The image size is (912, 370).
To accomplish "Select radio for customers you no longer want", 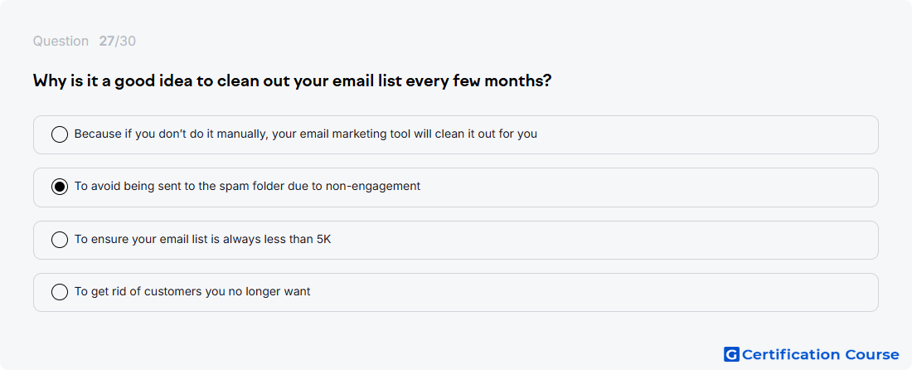I will (x=60, y=292).
